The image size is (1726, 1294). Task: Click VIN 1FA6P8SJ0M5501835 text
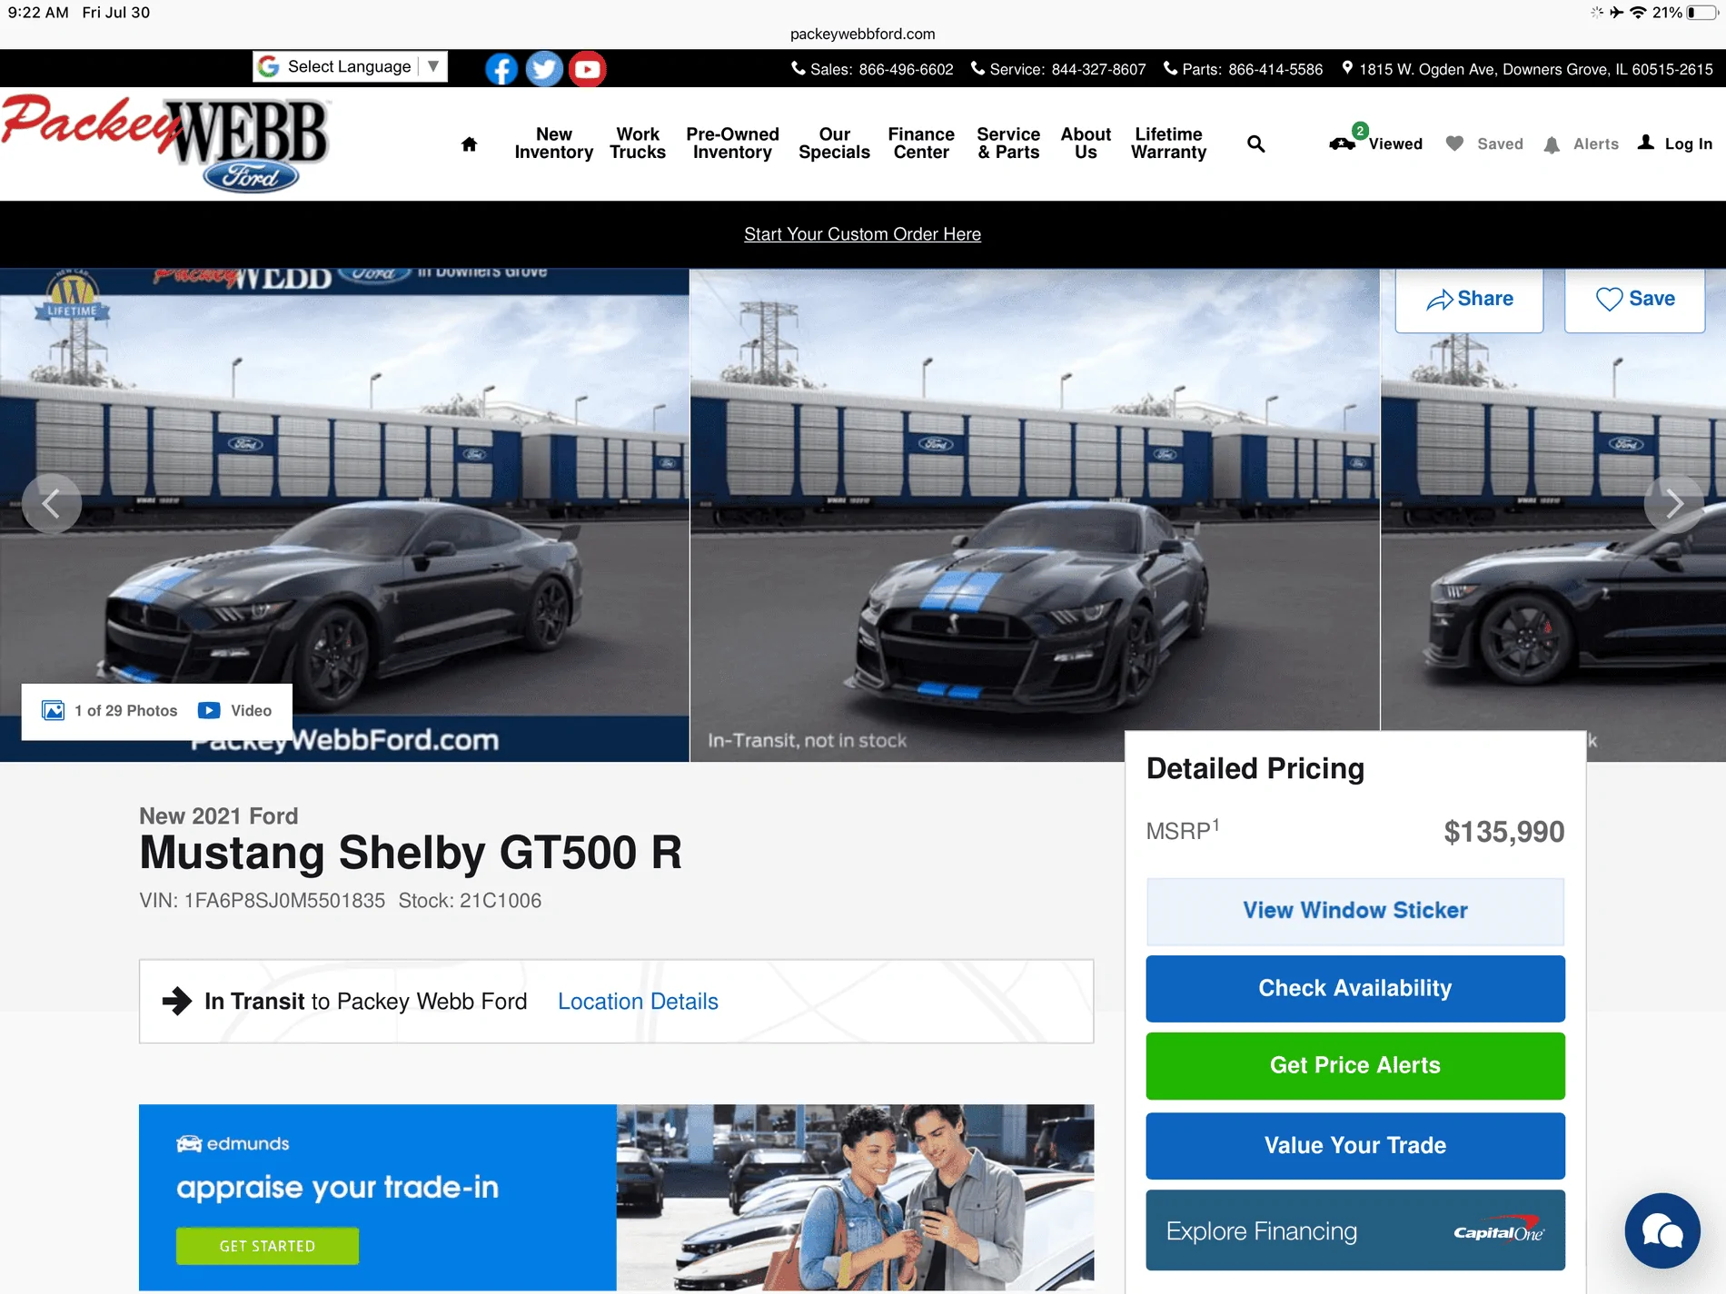coord(262,901)
